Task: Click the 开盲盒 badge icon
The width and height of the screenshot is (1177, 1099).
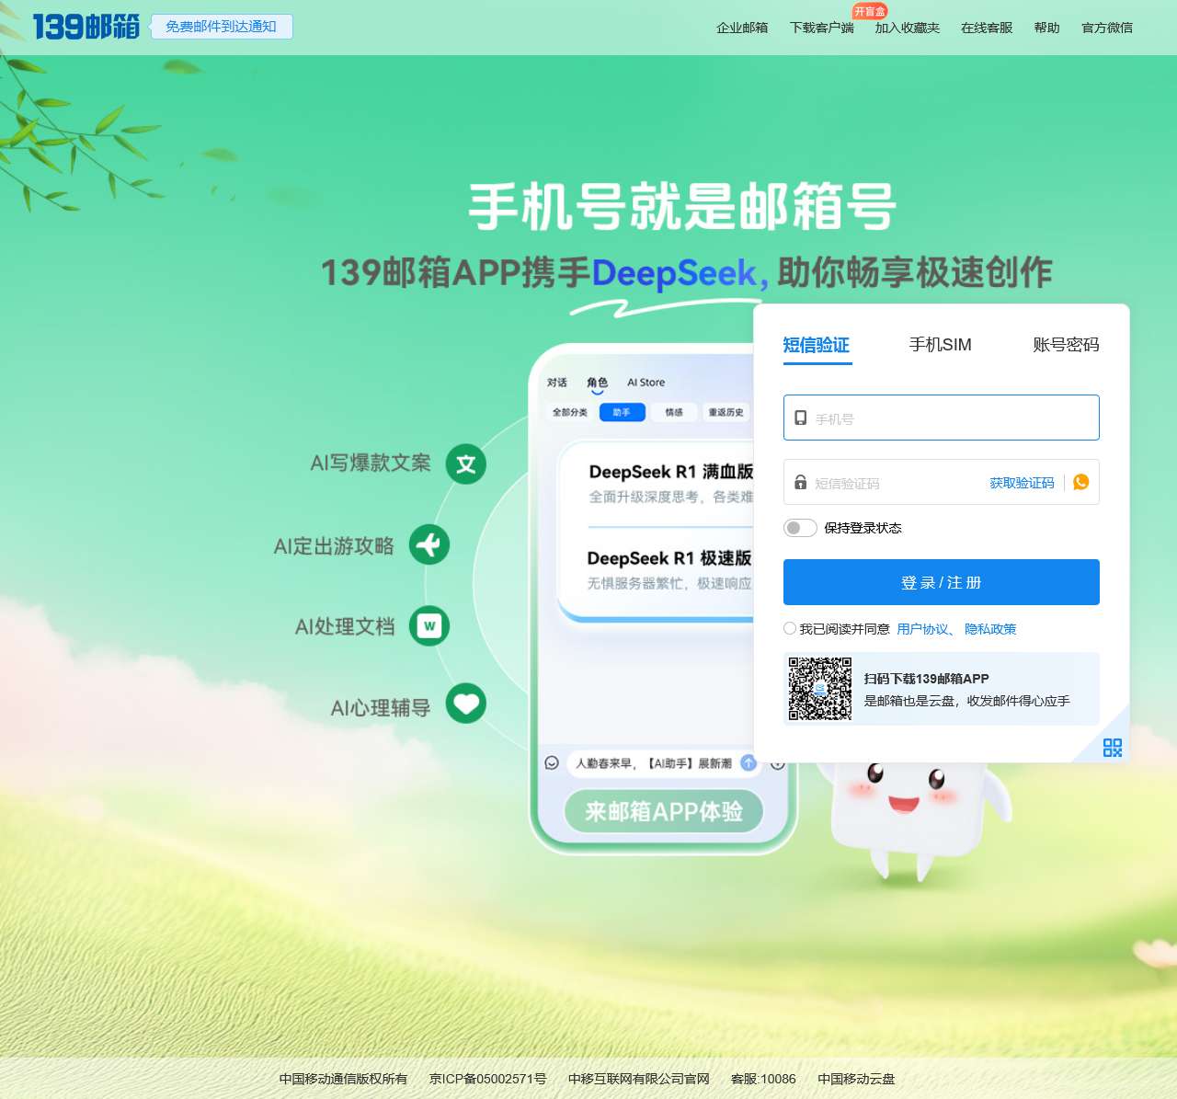Action: (x=869, y=11)
